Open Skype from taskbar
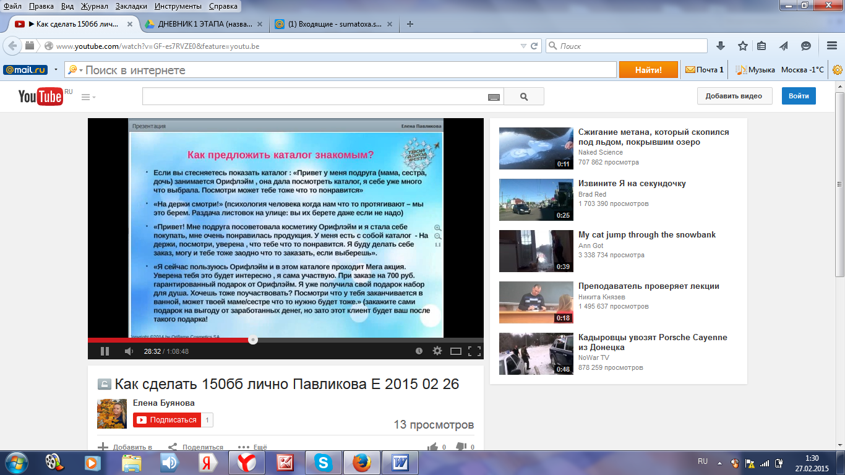Image resolution: width=845 pixels, height=475 pixels. coord(324,462)
